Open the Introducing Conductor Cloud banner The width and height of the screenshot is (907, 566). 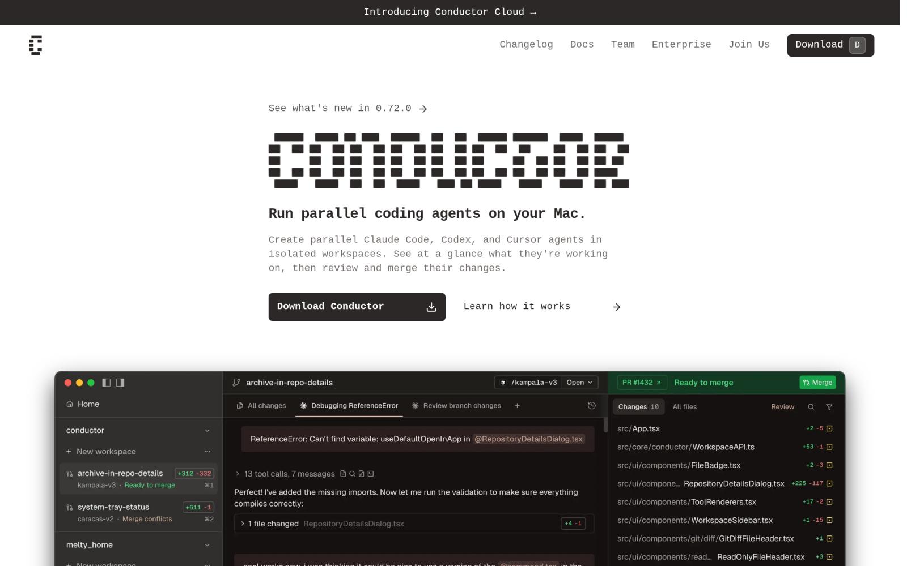pyautogui.click(x=450, y=12)
